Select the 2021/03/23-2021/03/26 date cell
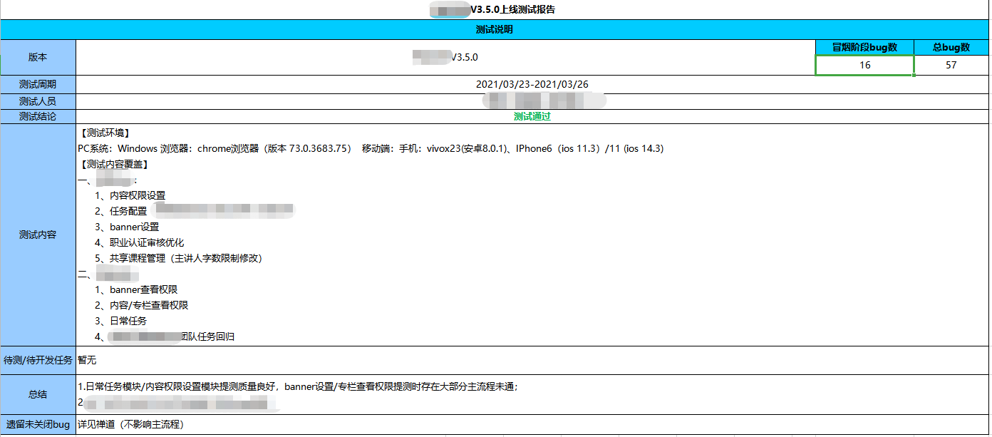Image resolution: width=992 pixels, height=437 pixels. pyautogui.click(x=532, y=84)
